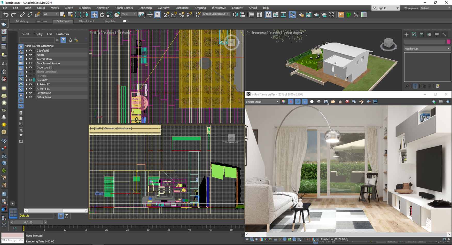Open the Workspaces Default dropdown
The width and height of the screenshot is (452, 245).
click(435, 8)
